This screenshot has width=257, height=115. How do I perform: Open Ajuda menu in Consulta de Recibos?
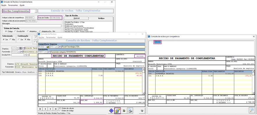60,37
